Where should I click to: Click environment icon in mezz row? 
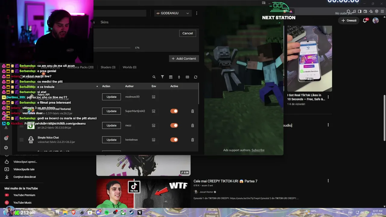point(153,125)
